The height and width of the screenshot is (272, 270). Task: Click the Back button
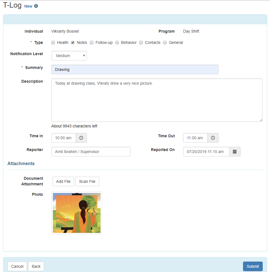(36, 266)
